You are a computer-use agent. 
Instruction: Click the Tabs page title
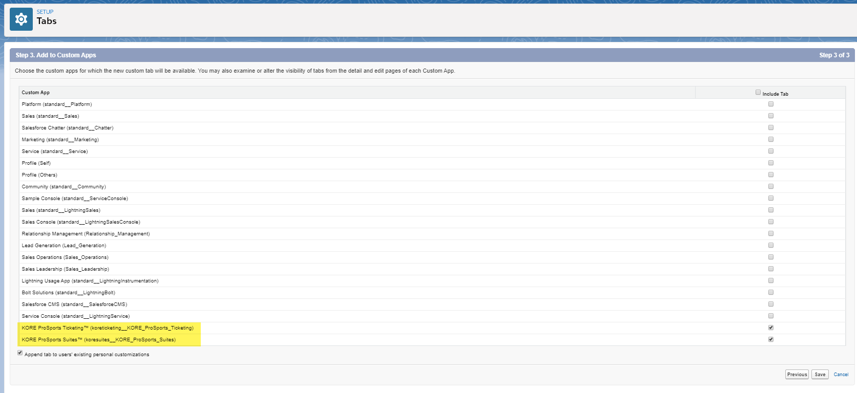(x=47, y=21)
